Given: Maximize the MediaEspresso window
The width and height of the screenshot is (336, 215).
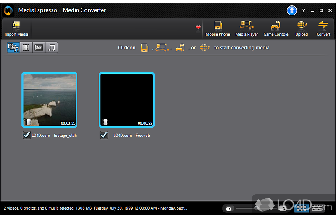Looking at the screenshot, I should pyautogui.click(x=321, y=10).
